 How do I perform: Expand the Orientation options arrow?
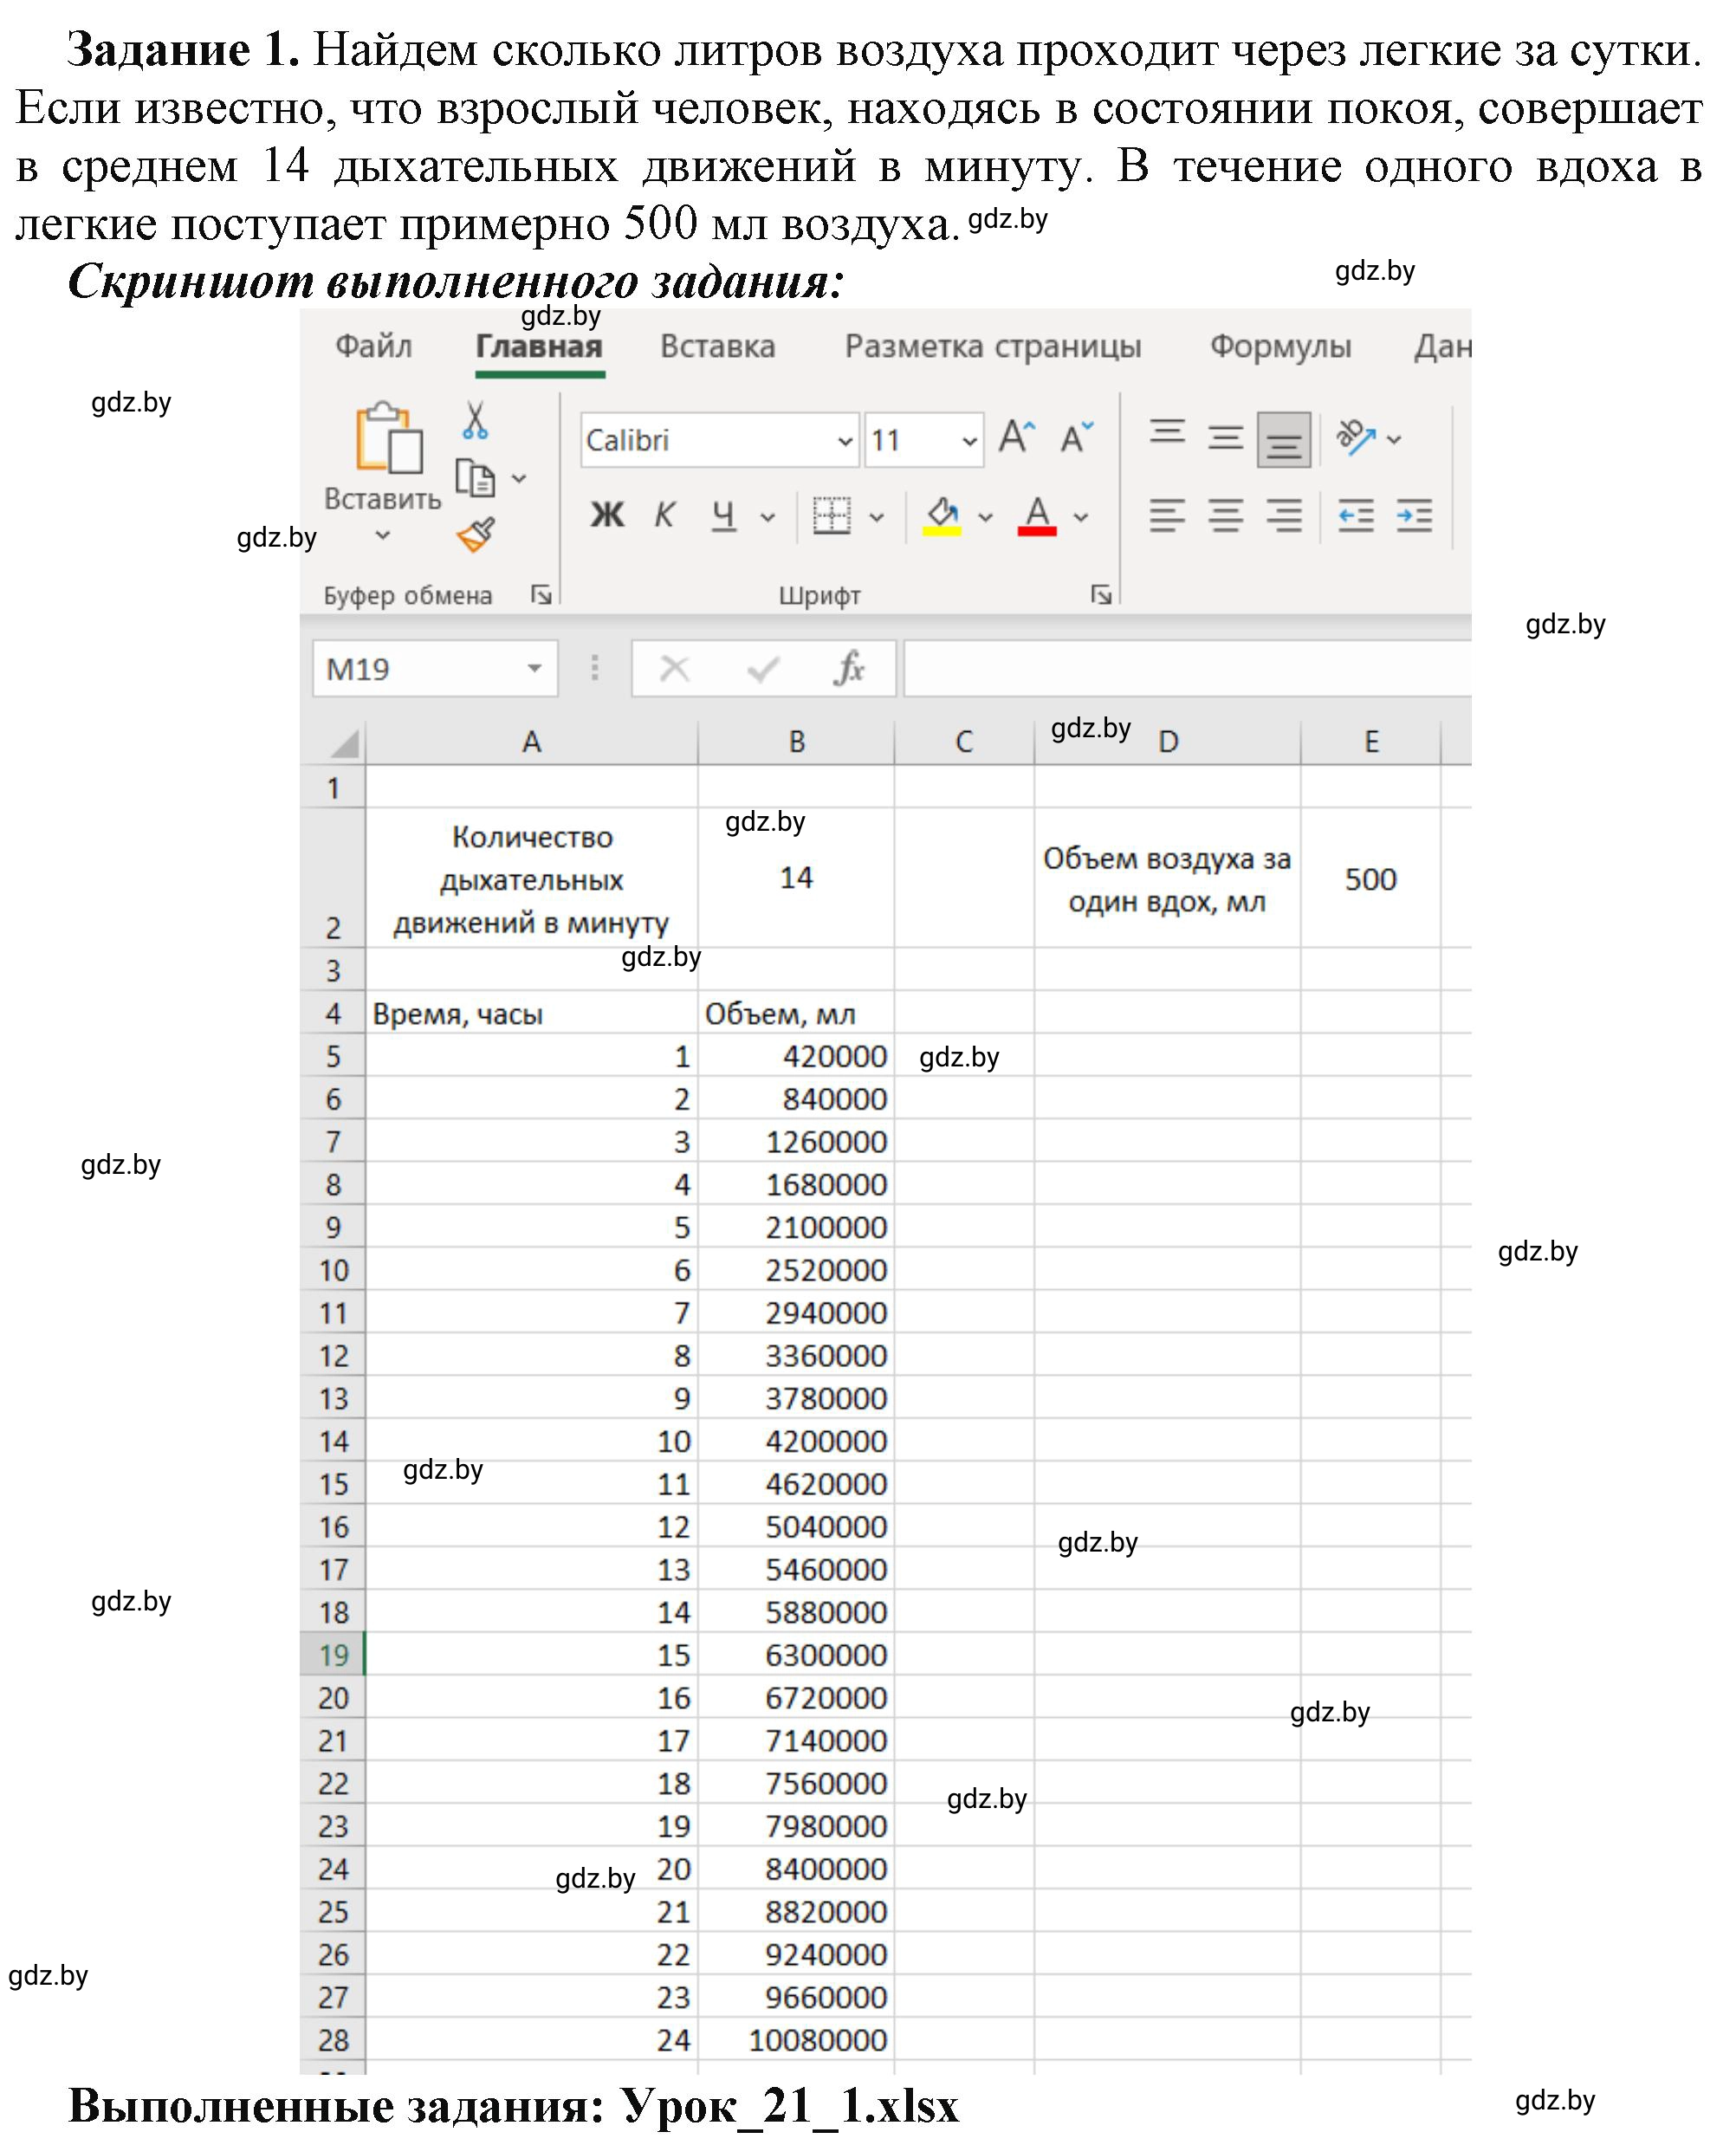(1395, 438)
